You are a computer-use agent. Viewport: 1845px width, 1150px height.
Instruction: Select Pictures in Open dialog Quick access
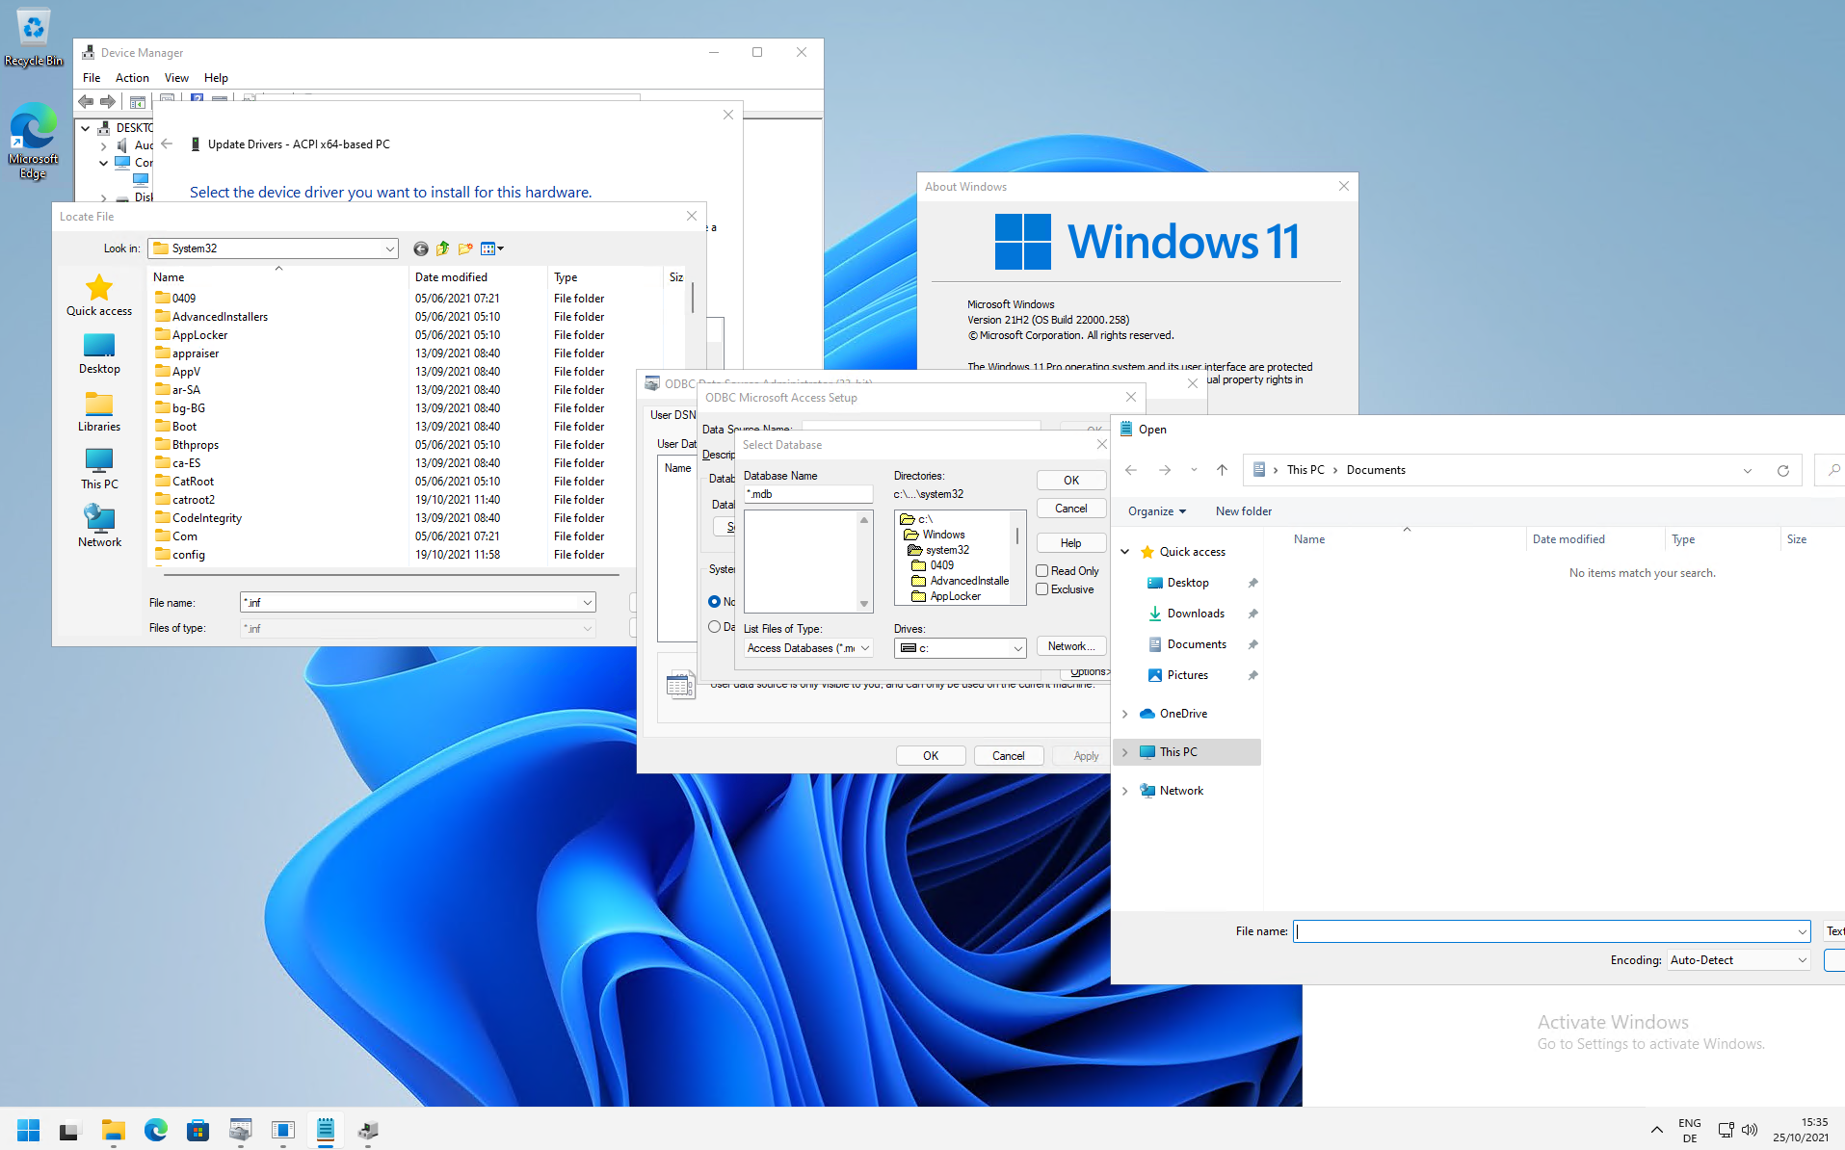coord(1187,675)
